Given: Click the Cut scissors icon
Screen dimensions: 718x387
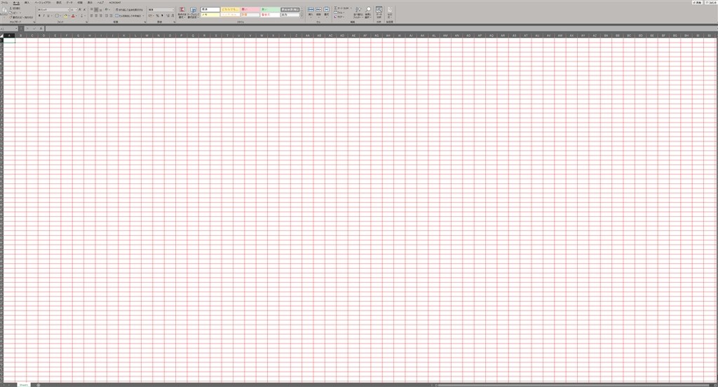Looking at the screenshot, I should point(11,8).
